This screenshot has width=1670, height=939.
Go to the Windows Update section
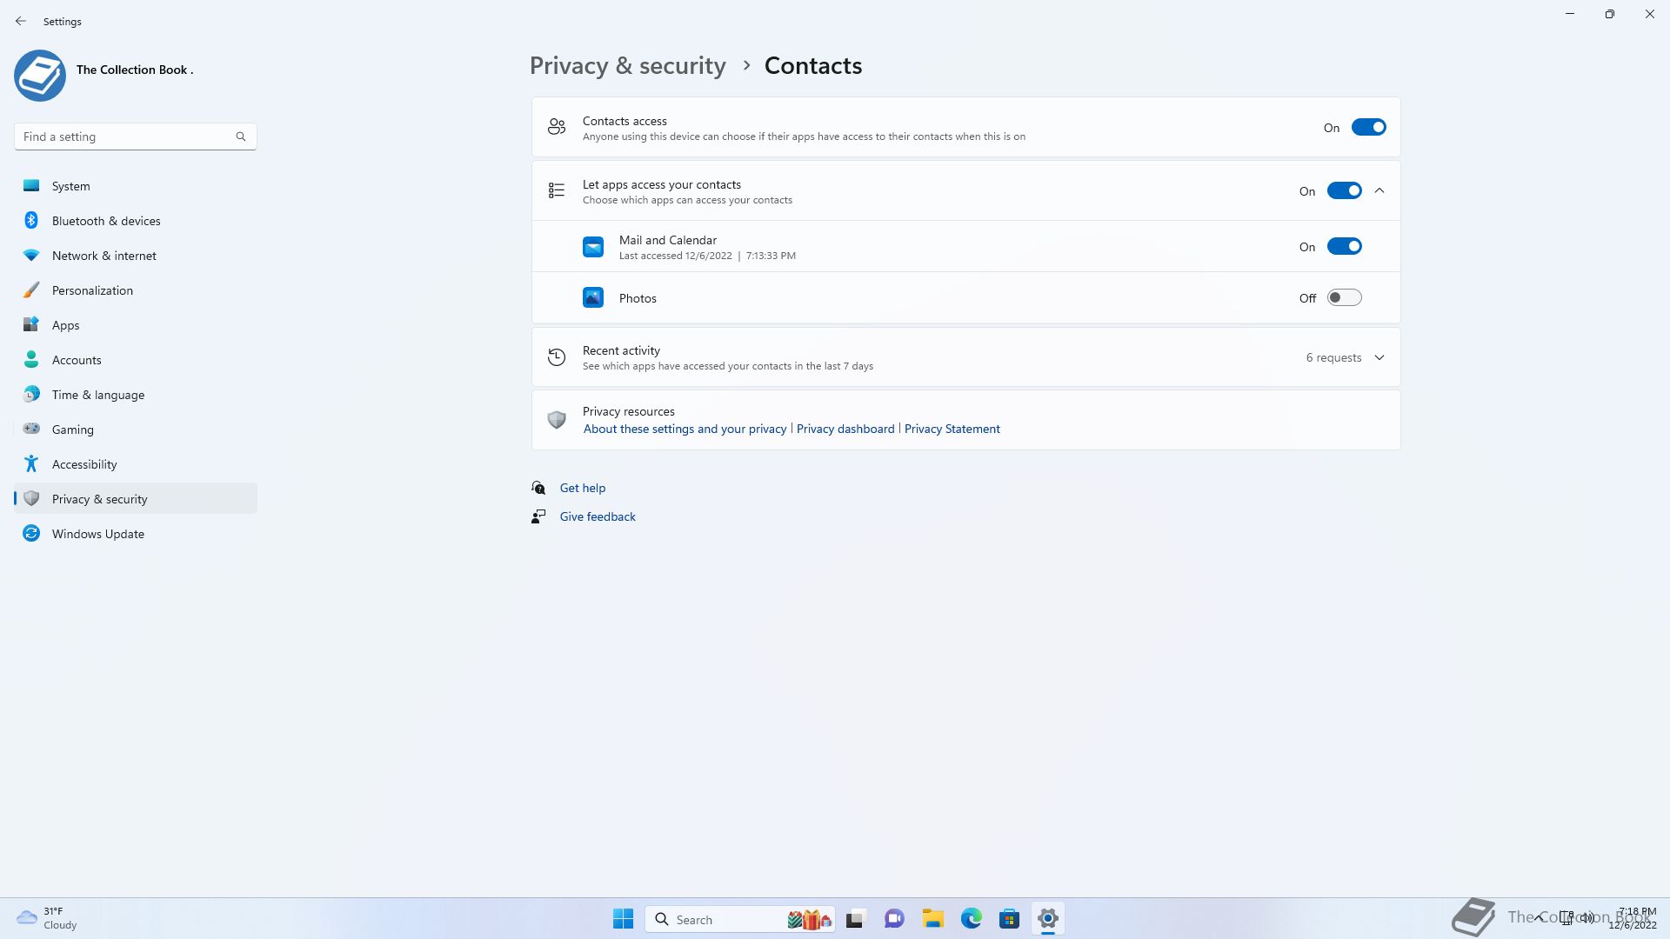(98, 534)
